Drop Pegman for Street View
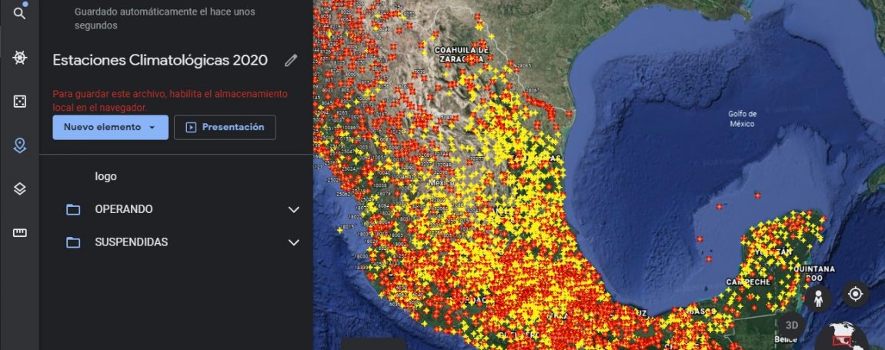The image size is (885, 350). coord(818,298)
